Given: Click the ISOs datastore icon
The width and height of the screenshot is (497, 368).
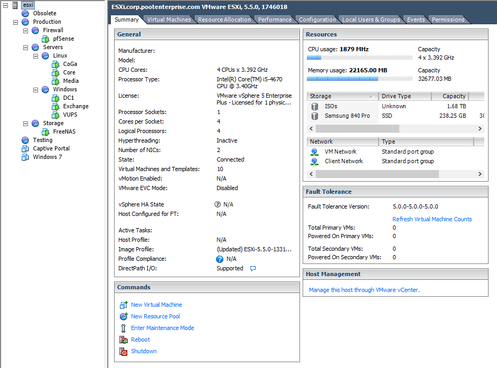Looking at the screenshot, I should click(x=315, y=107).
